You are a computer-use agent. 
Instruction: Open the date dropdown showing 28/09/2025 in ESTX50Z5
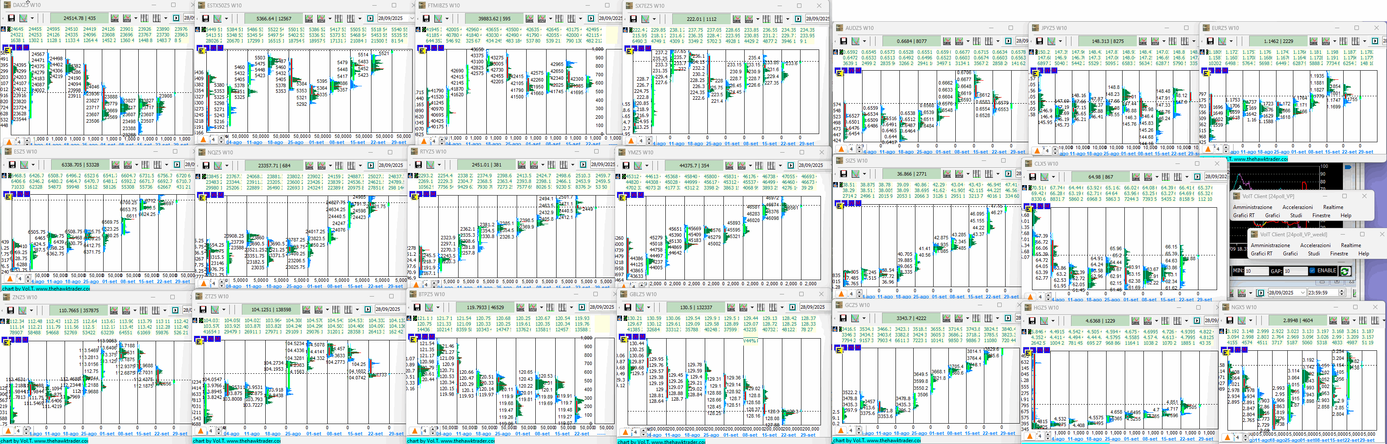(411, 19)
